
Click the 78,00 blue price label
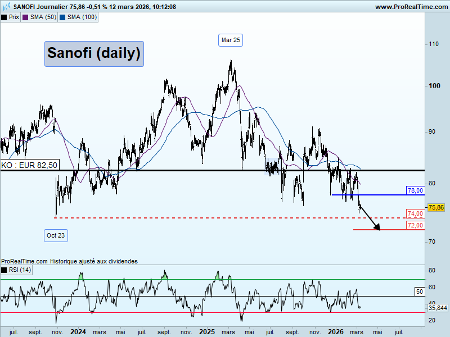click(x=415, y=190)
